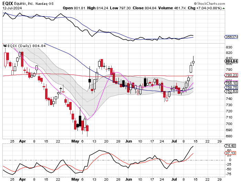Click the 12-Jul-2024 date label
Viewport: 241px width, 182px height.
pos(12,8)
